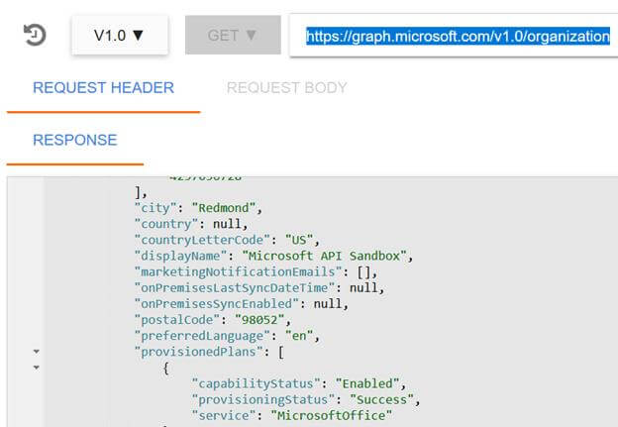
Task: Click the "provisionedPlans" key
Action: (x=199, y=352)
